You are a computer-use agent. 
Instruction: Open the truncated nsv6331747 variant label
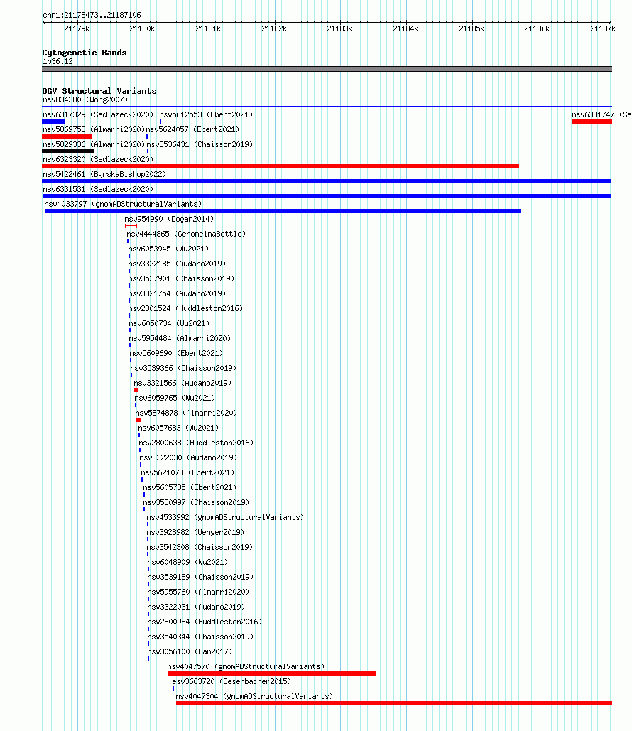pos(601,114)
